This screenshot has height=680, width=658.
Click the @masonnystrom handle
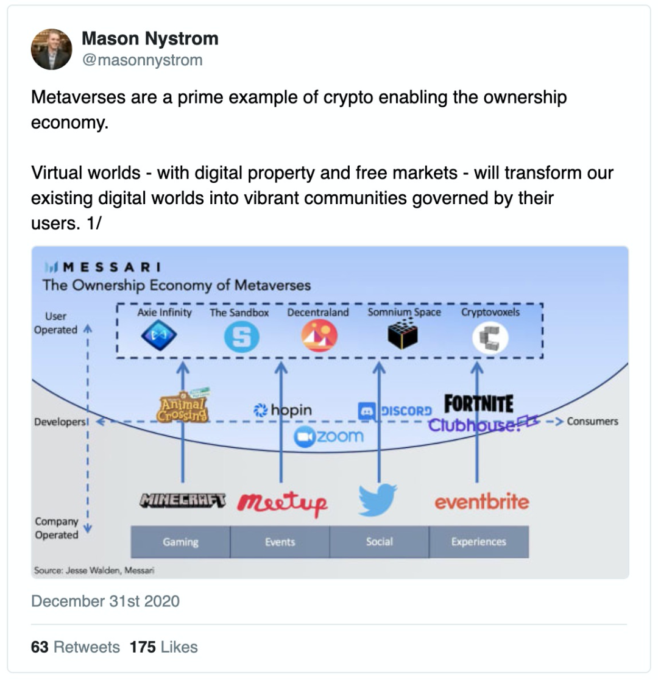[142, 60]
